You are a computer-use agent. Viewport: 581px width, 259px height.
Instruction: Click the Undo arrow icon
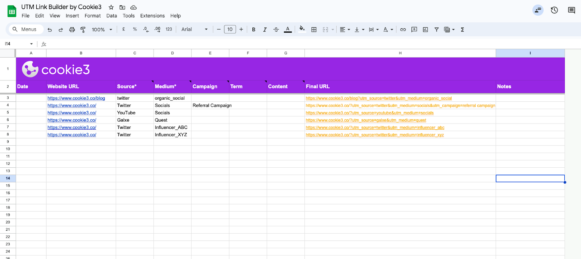pyautogui.click(x=50, y=30)
